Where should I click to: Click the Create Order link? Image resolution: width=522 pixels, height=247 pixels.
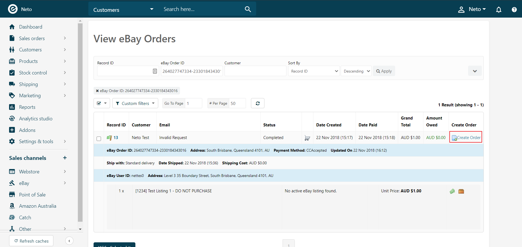466,138
